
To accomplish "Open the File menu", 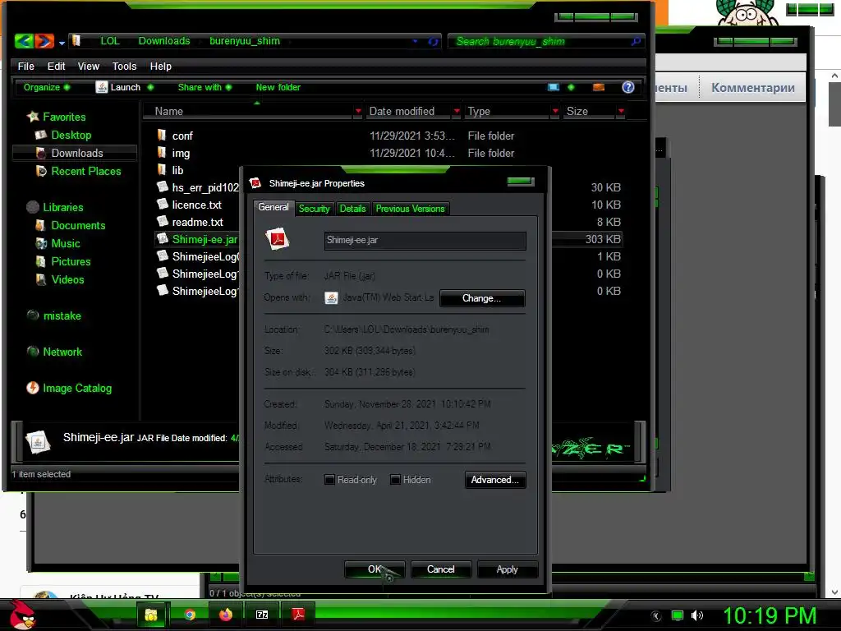I will (x=25, y=66).
